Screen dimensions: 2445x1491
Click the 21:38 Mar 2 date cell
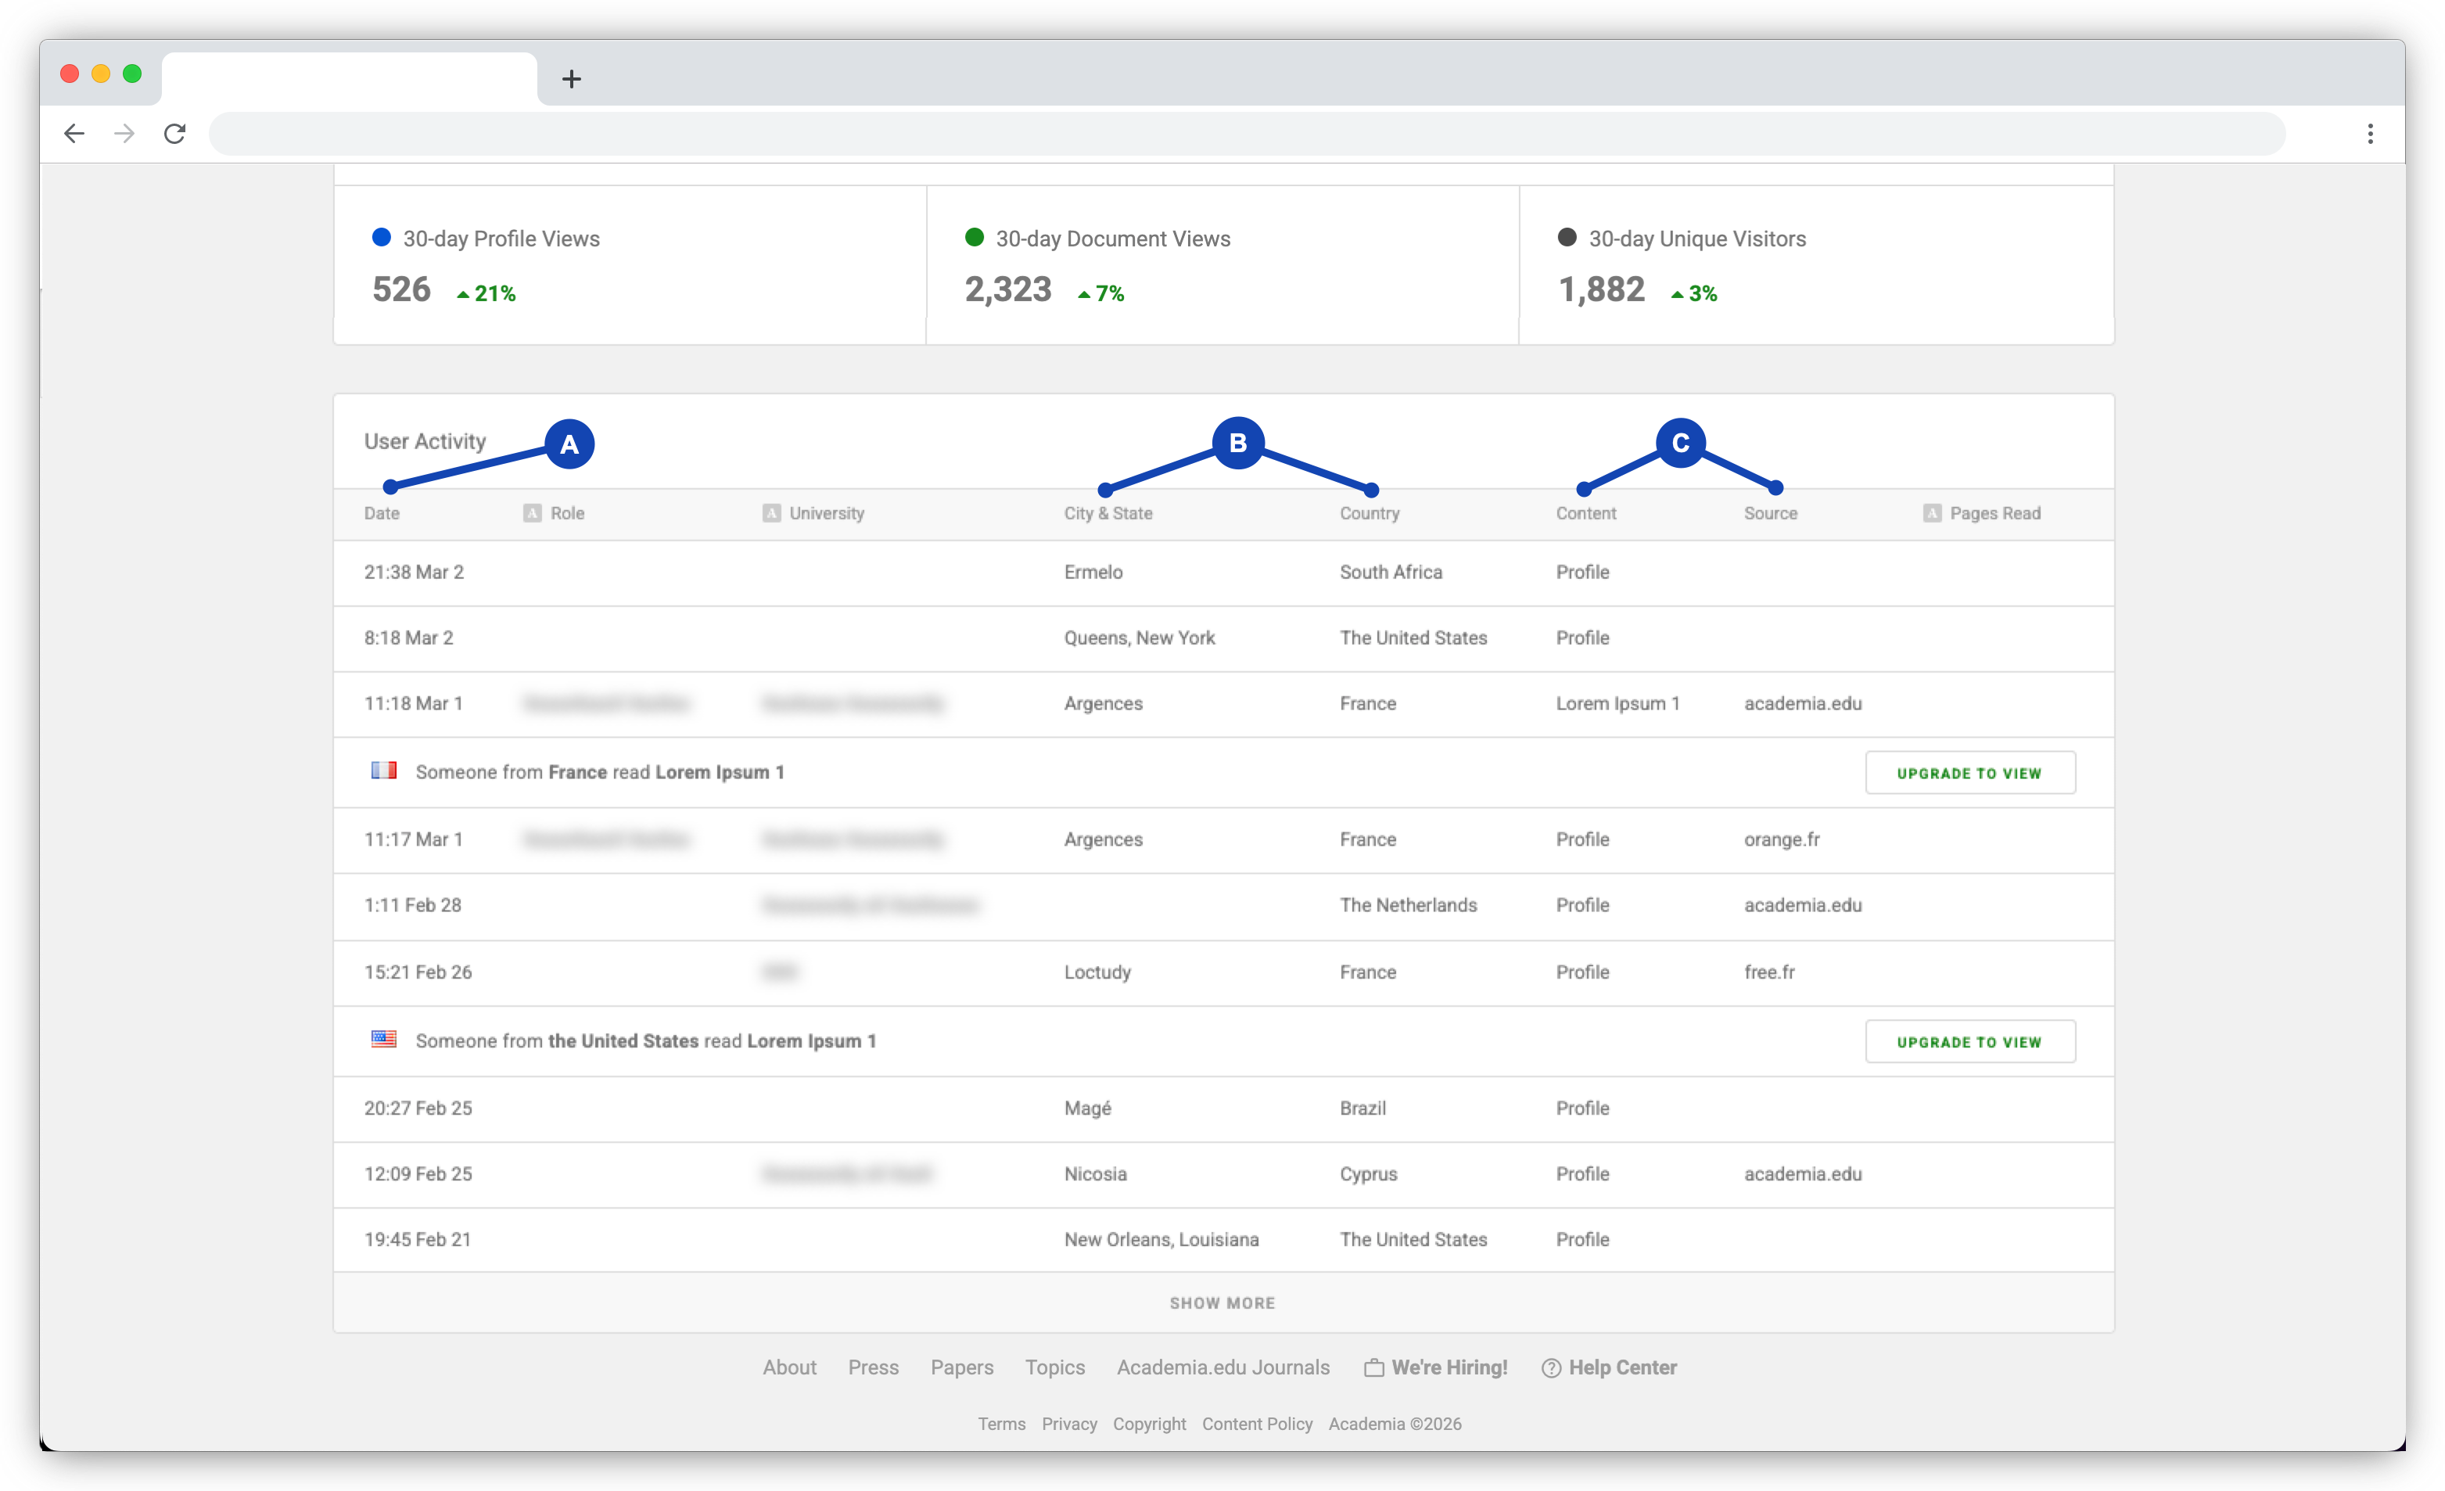414,573
